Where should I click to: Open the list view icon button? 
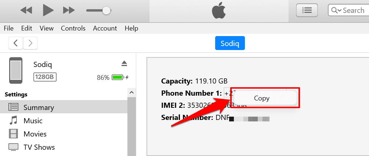(x=307, y=10)
